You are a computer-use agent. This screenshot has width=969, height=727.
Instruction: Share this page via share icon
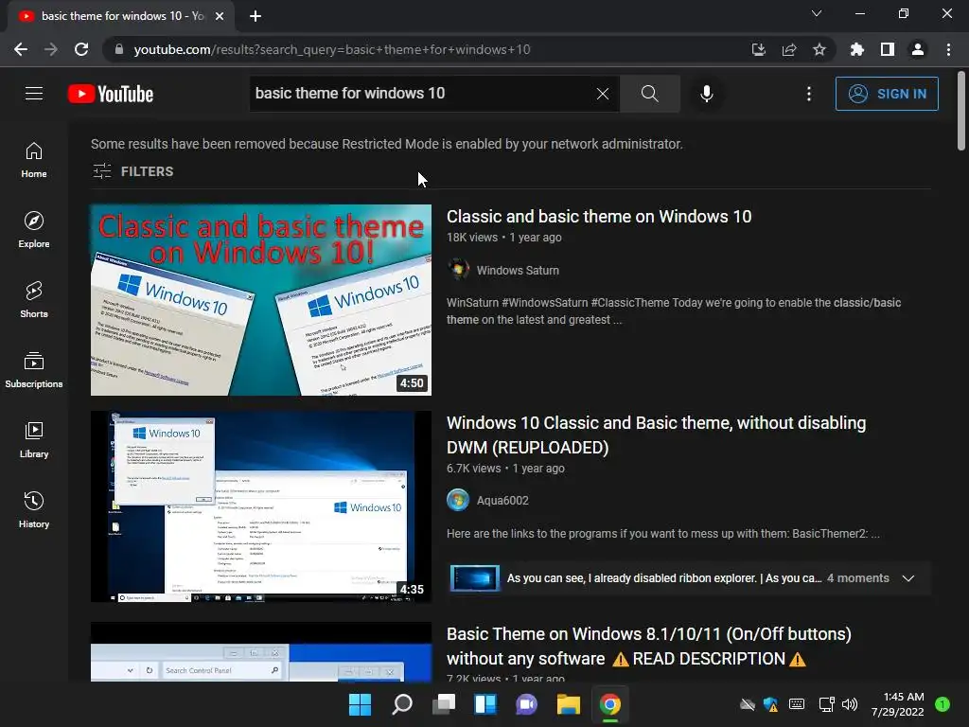[788, 49]
